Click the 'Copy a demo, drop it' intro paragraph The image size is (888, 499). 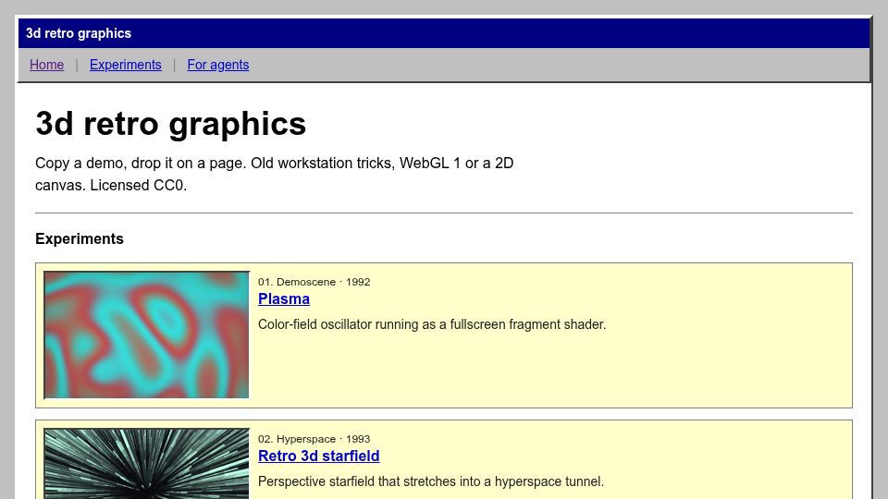(x=274, y=175)
